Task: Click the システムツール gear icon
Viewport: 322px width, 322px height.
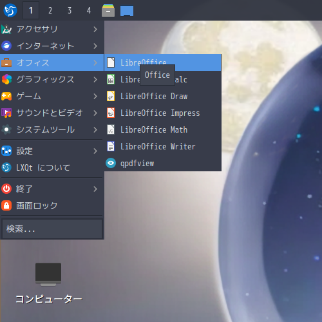Action: (x=6, y=129)
